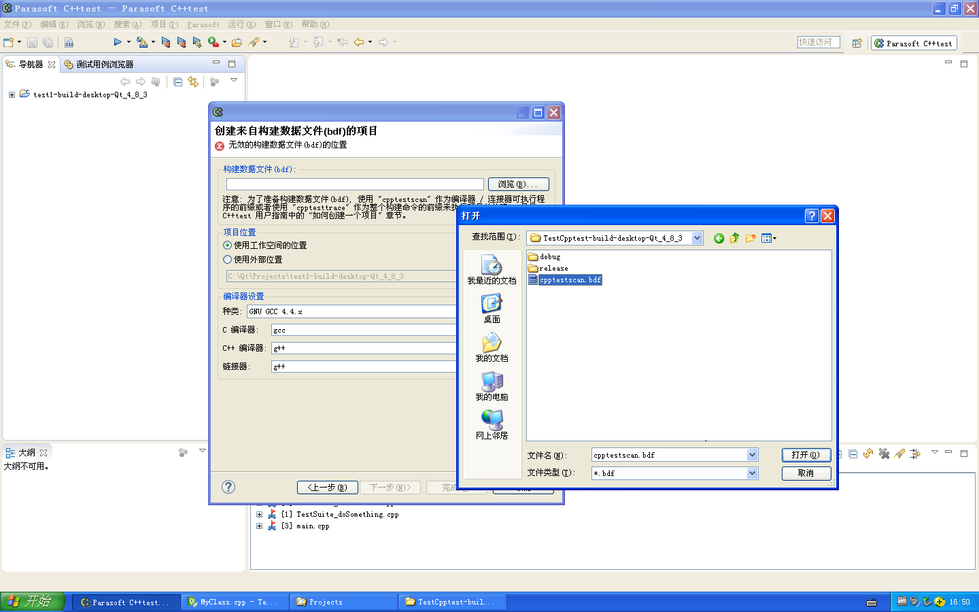Click the New wizard icon in main toolbar
Screen dimensions: 979x612
click(9, 42)
